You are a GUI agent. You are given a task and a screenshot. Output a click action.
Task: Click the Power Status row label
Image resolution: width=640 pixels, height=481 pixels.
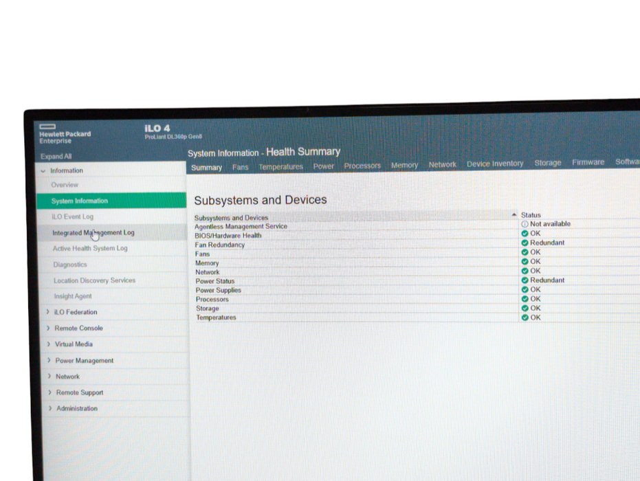coord(215,281)
